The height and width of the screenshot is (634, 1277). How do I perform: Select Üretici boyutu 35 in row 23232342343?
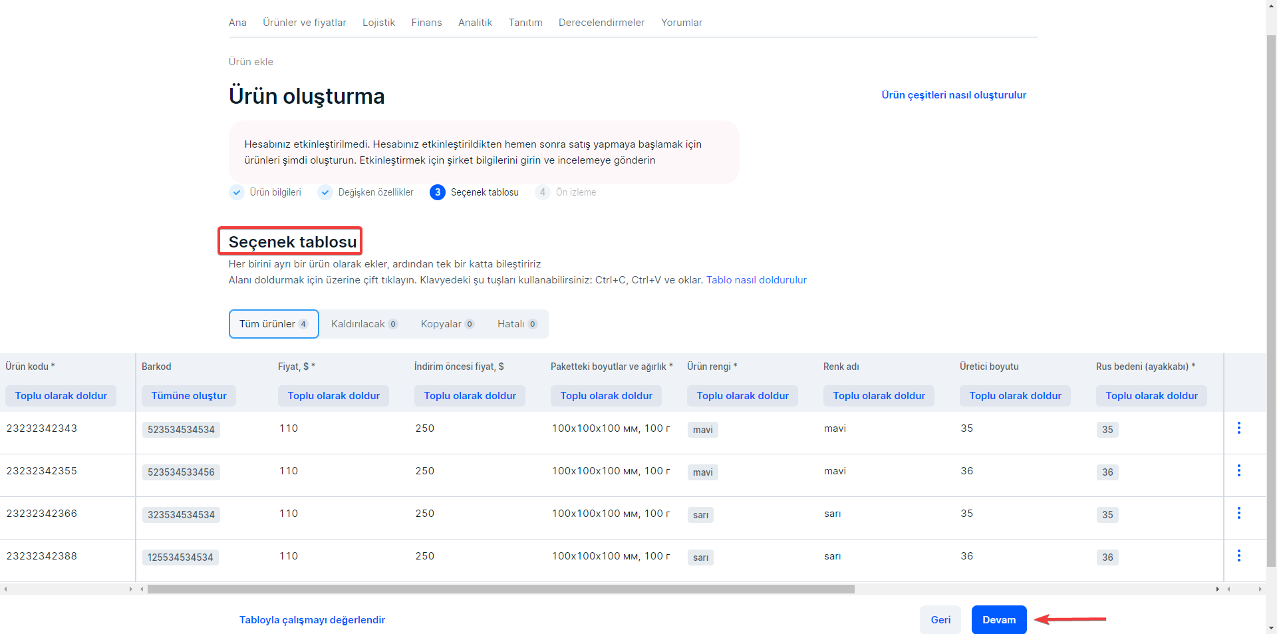point(1022,432)
